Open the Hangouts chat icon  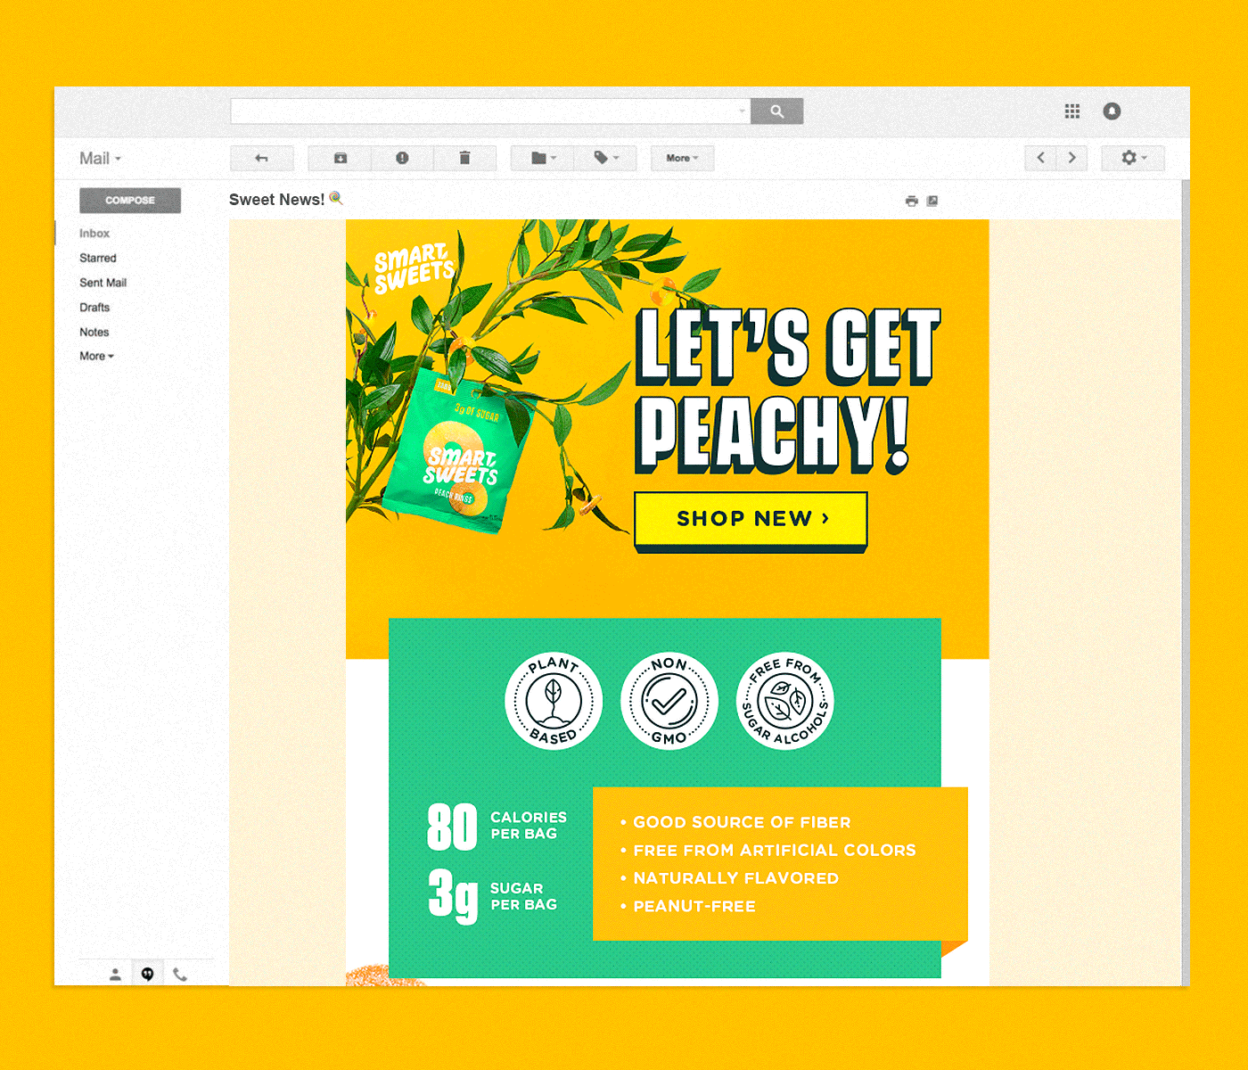pos(148,975)
